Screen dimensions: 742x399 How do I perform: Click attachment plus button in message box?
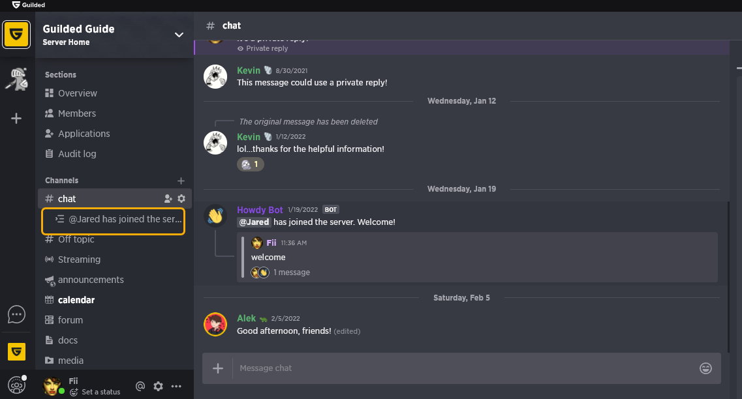click(x=218, y=368)
